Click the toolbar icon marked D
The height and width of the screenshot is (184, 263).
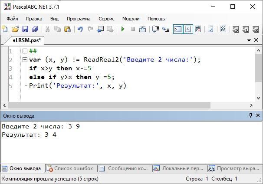[x=236, y=30]
